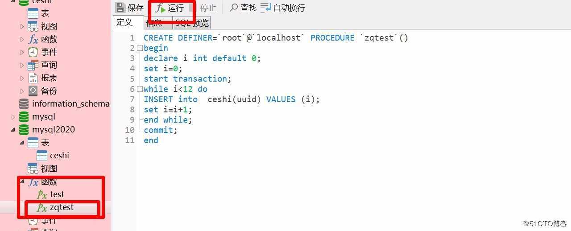Click the 事件 events clock icon
Screen dimensions: 571x231
tap(33, 52)
